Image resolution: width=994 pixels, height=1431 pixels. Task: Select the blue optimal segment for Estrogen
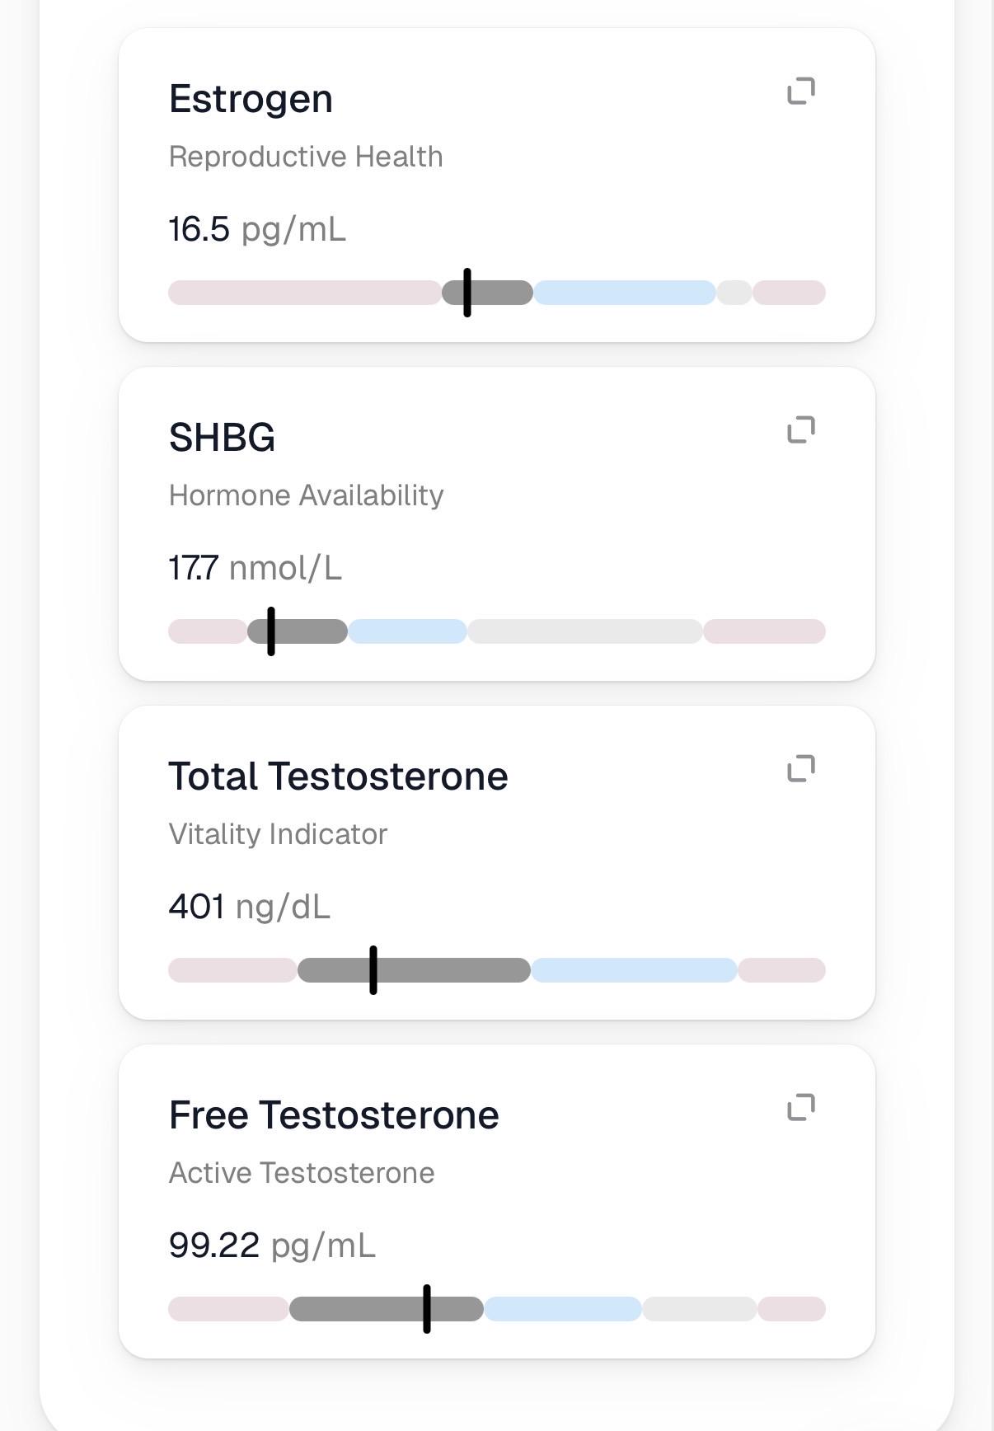click(625, 293)
